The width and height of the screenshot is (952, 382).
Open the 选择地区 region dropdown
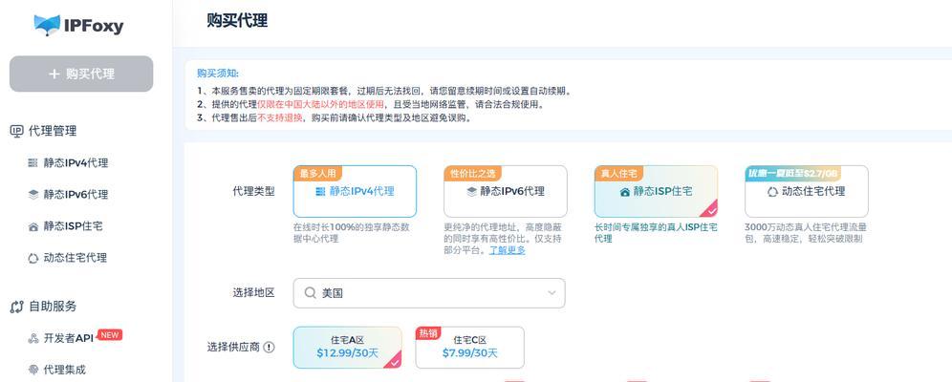pyautogui.click(x=429, y=293)
